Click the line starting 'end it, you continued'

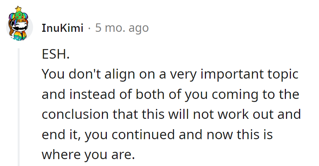click(157, 135)
